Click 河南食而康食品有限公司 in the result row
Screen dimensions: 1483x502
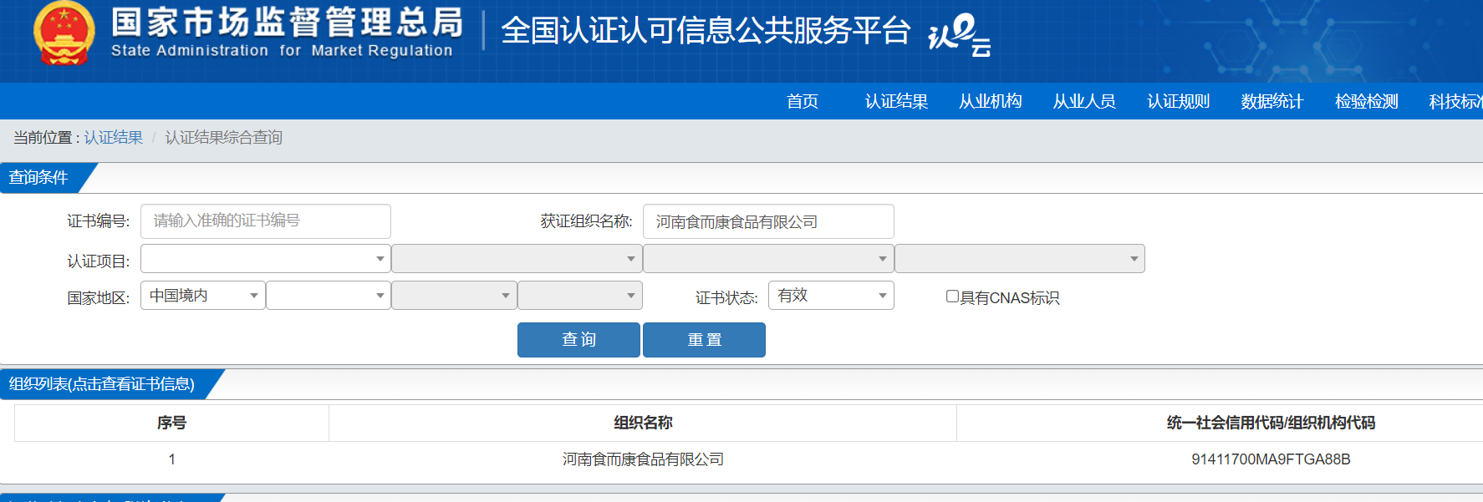coord(643,459)
